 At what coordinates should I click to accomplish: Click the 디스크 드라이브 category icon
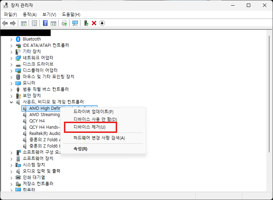[x=18, y=65]
